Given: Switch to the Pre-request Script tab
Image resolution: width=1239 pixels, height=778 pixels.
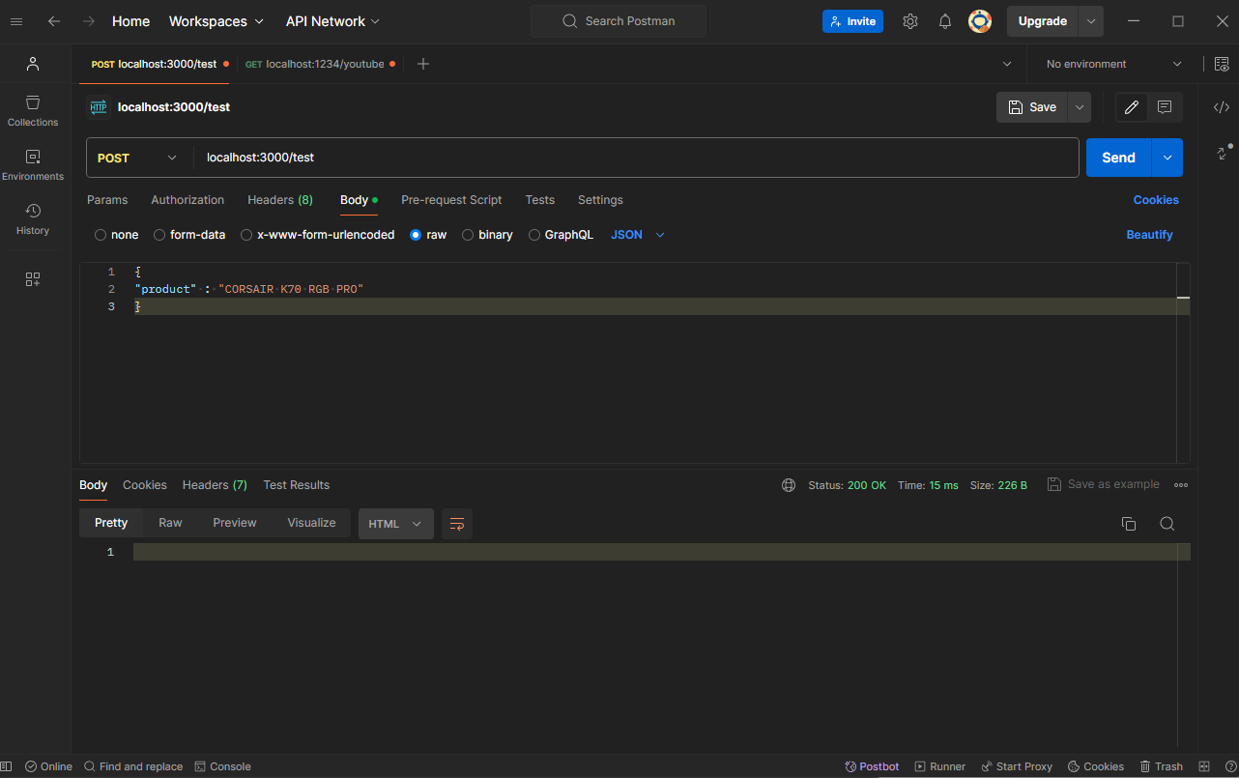Looking at the screenshot, I should [451, 200].
